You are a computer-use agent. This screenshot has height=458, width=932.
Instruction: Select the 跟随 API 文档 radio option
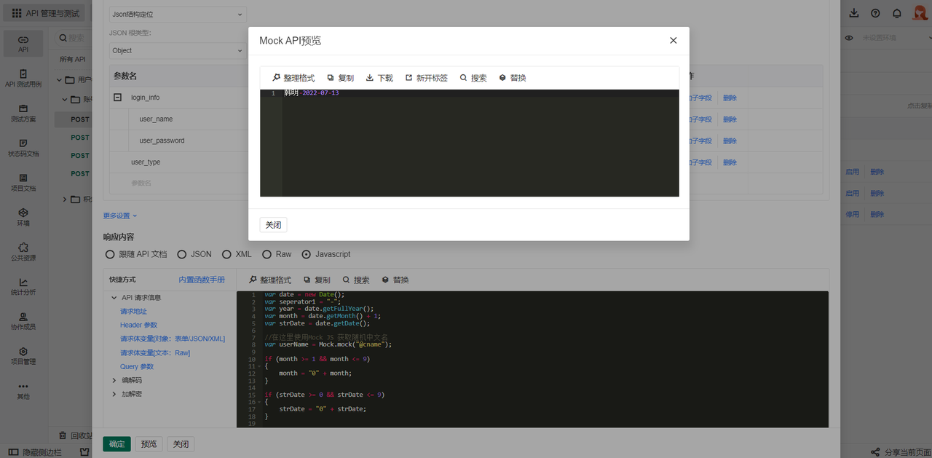pos(136,254)
